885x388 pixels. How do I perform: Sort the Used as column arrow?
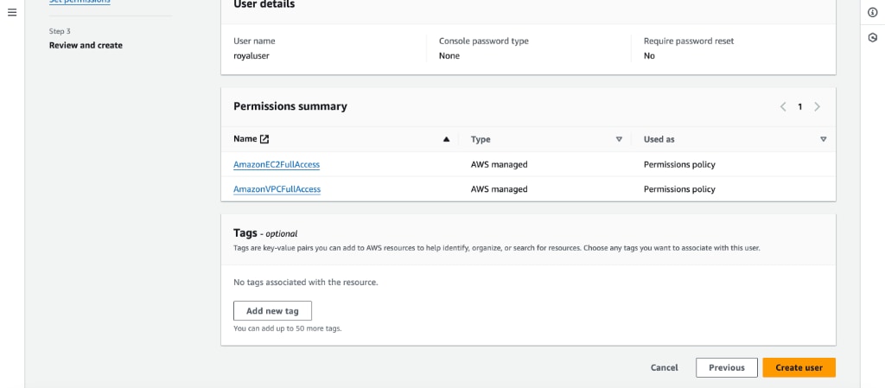tap(823, 139)
